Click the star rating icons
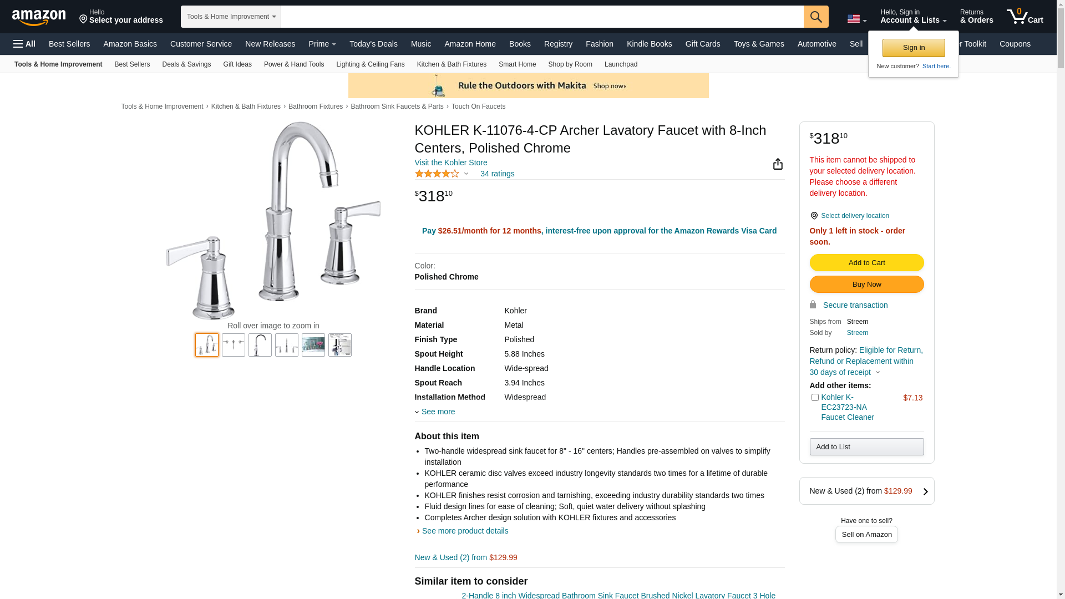The width and height of the screenshot is (1065, 599). coord(437,174)
